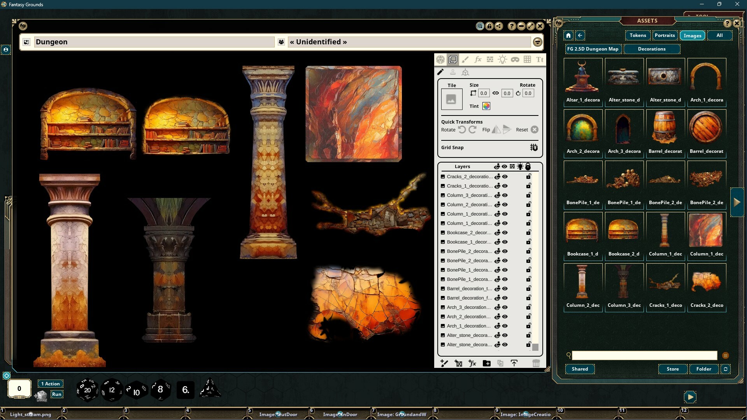Screen dimensions: 747x420
Task: Open the FX effects tool
Action: 478,59
